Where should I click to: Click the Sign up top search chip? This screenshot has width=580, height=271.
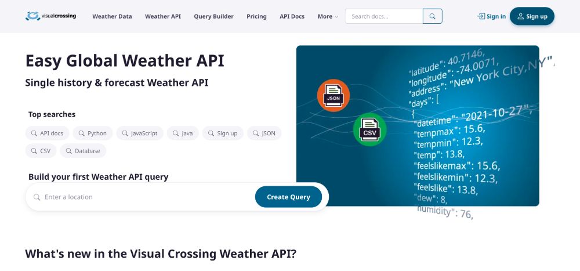[x=223, y=133]
